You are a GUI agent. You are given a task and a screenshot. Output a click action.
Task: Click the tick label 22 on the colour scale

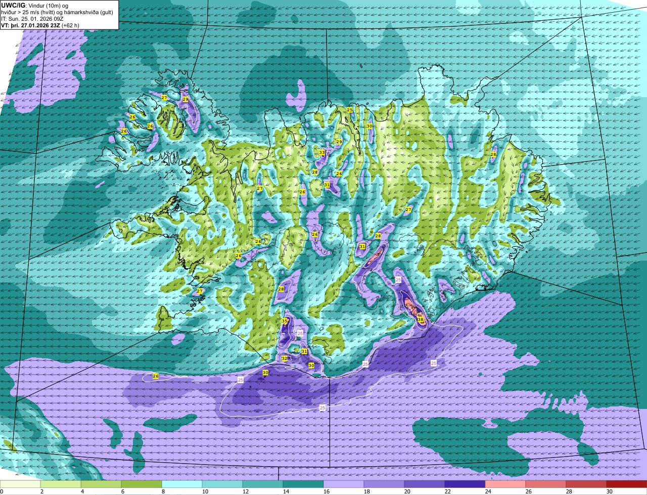click(447, 491)
